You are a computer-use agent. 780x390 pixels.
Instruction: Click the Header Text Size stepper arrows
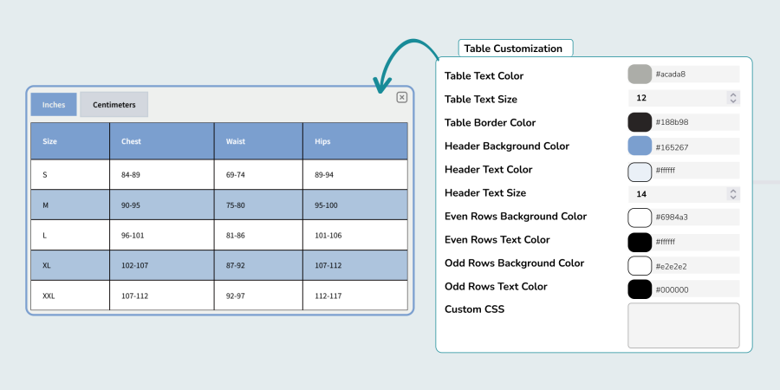coord(733,193)
